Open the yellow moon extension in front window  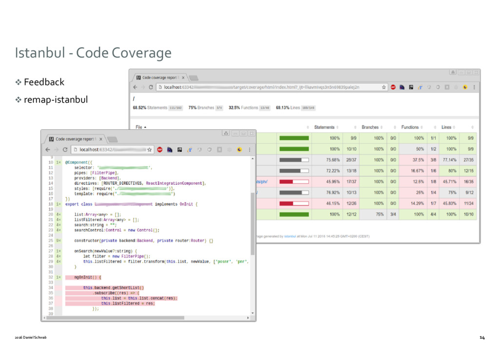click(239, 149)
